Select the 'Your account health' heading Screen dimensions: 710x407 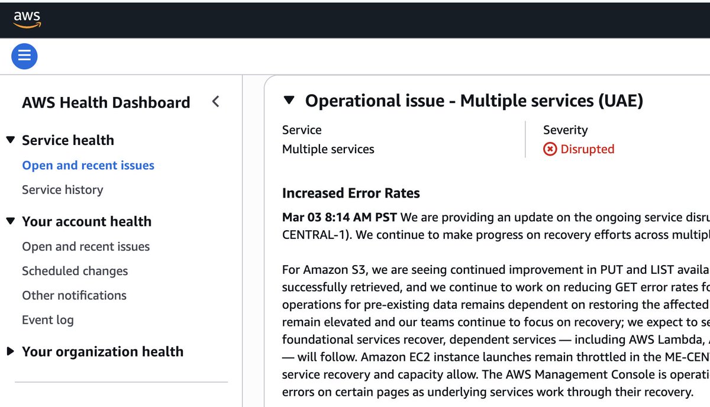click(x=87, y=221)
